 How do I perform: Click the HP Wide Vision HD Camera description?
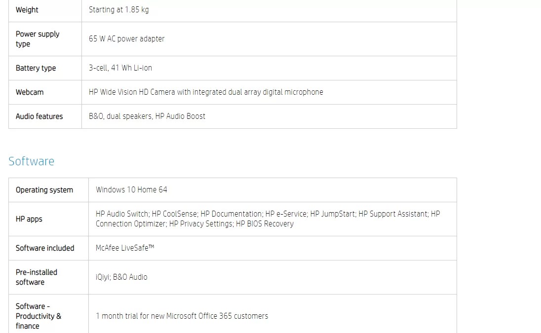pos(206,92)
